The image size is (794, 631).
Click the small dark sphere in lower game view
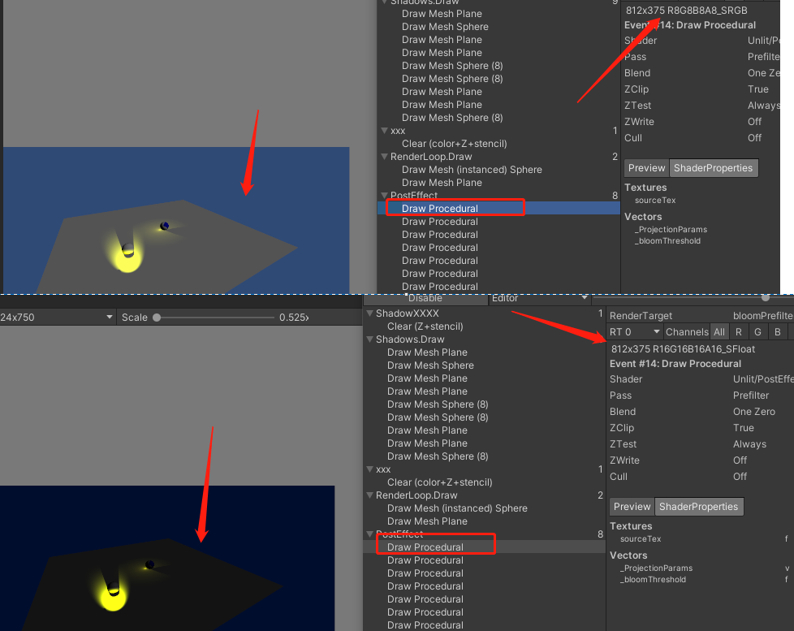point(149,564)
